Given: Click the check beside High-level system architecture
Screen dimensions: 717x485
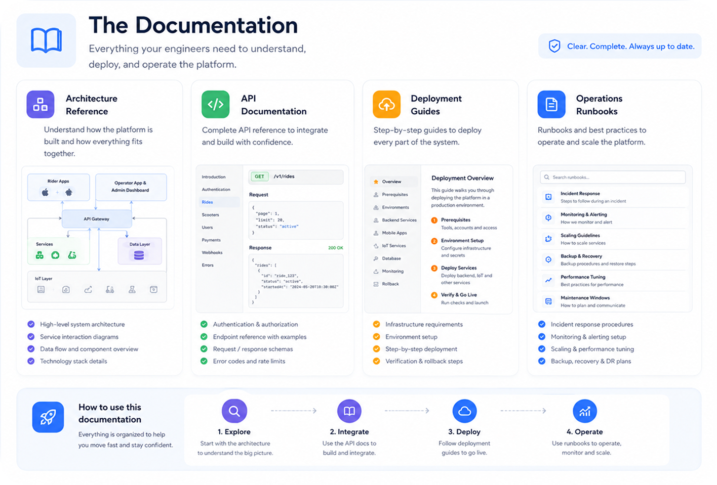Looking at the screenshot, I should 31,324.
